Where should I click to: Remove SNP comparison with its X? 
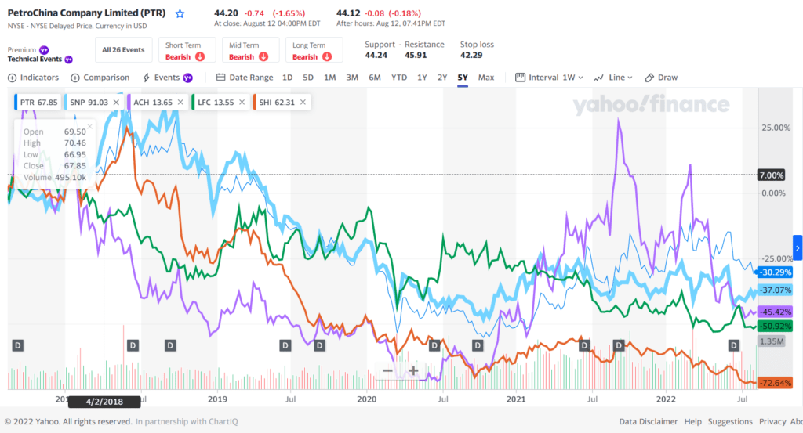click(x=116, y=103)
